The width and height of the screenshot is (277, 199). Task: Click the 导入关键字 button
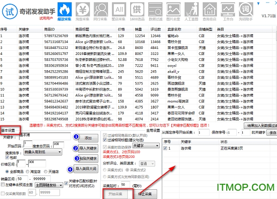click(x=88, y=149)
